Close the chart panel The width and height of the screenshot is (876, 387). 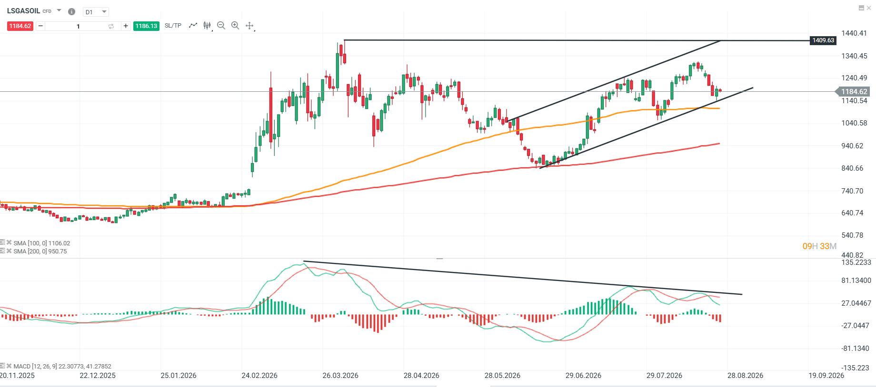[869, 8]
